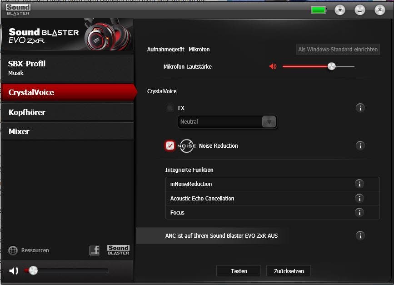Click the Testen button

coord(239,271)
